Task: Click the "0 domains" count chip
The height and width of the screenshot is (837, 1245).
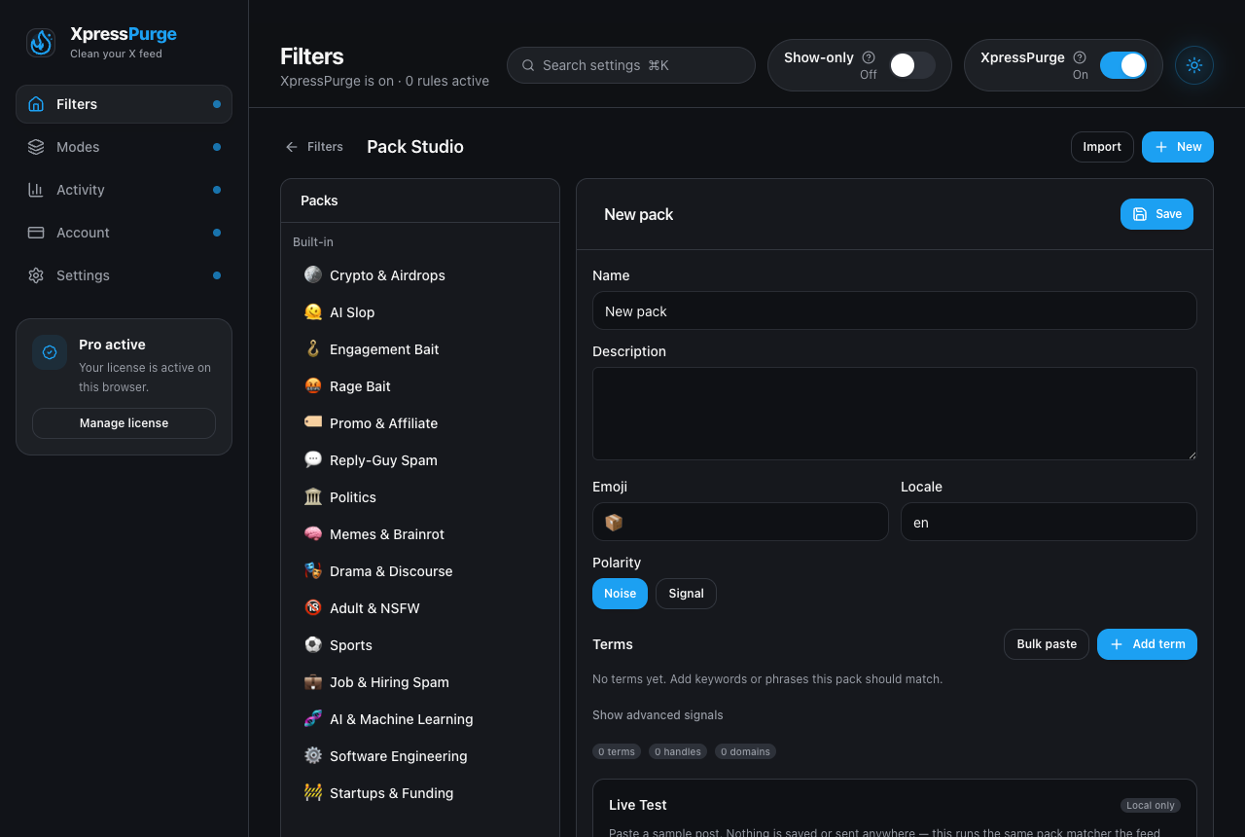Action: 745,751
